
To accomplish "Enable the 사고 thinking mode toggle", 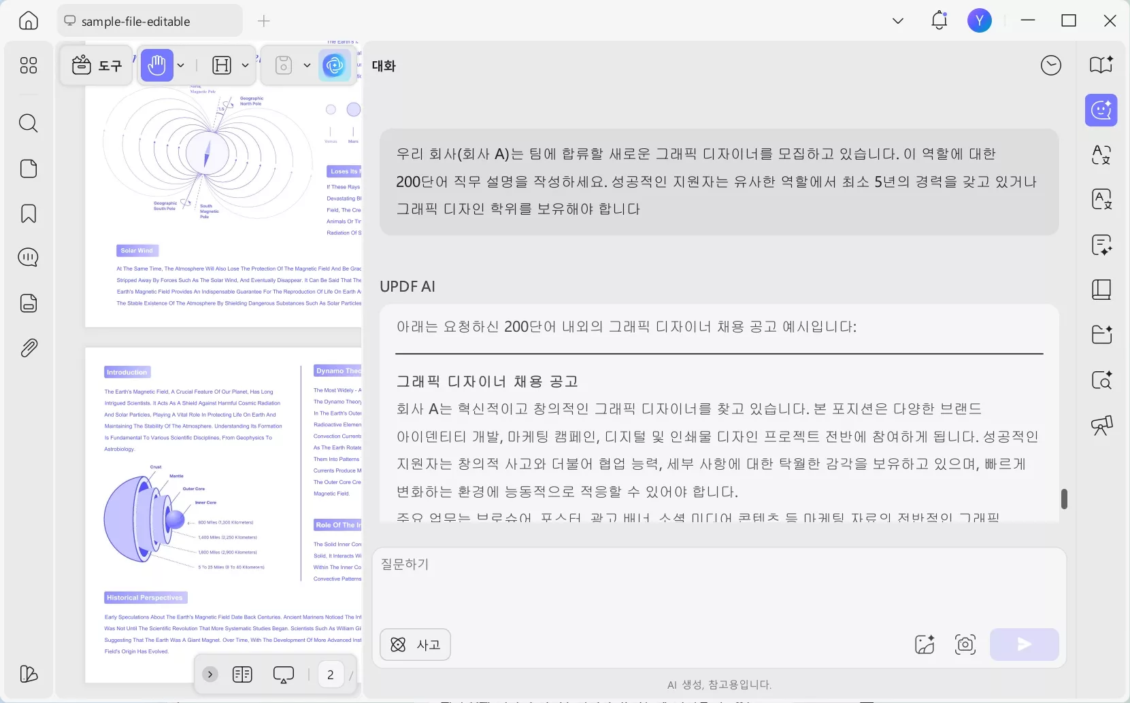I will tap(414, 645).
